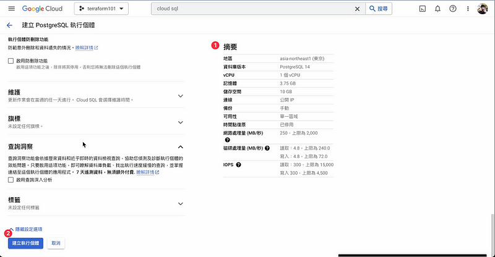Collapse the 查詢洞察 section chevron
495x257 pixels.
pyautogui.click(x=180, y=147)
